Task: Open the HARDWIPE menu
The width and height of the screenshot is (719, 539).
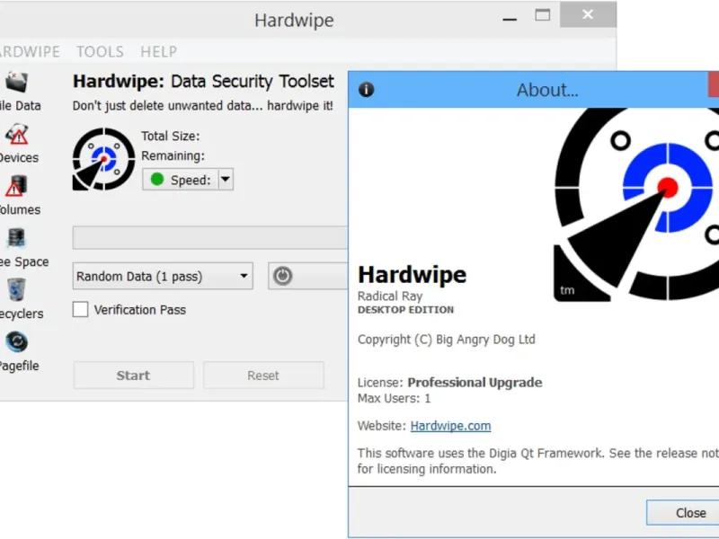Action: 30,51
